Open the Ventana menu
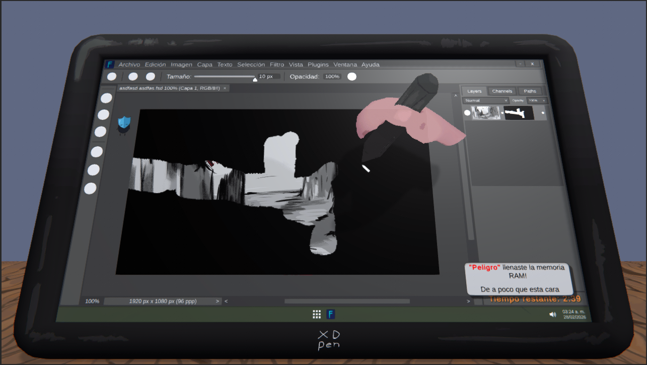Viewport: 647px width, 365px height. 345,65
